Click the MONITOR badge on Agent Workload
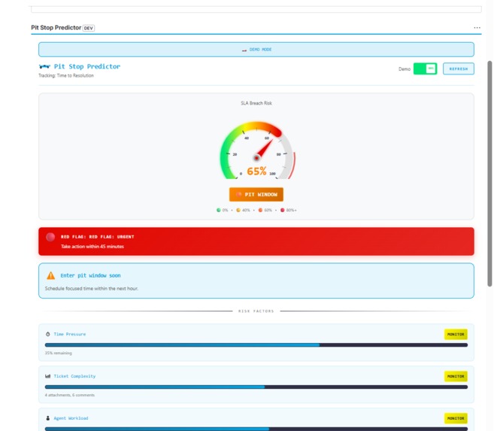The height and width of the screenshot is (431, 494). pos(456,418)
